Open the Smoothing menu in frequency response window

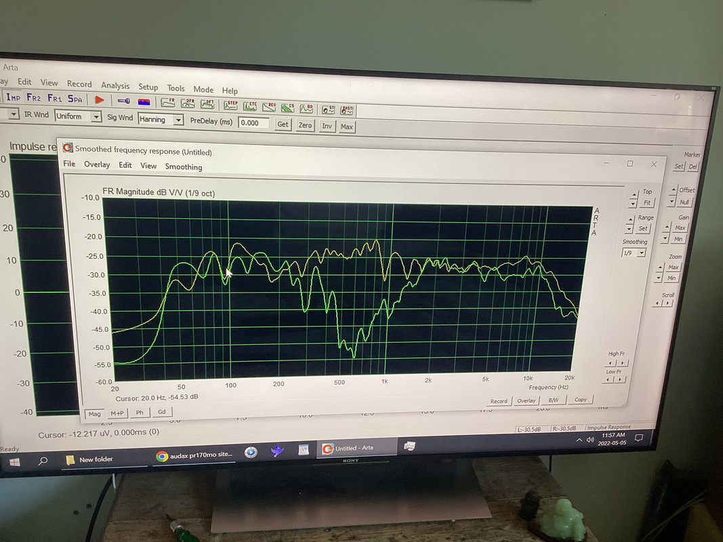click(x=184, y=167)
